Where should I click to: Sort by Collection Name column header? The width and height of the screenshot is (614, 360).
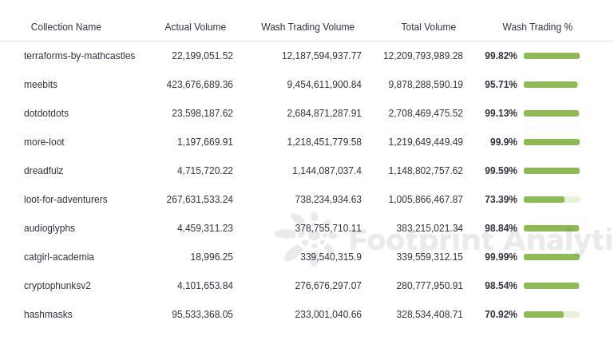point(65,27)
